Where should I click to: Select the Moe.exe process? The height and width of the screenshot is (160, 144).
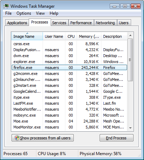pos(69,121)
